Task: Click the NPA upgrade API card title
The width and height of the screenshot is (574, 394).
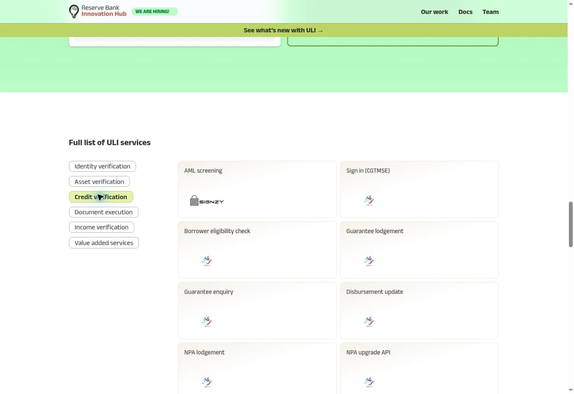Action: (368, 352)
